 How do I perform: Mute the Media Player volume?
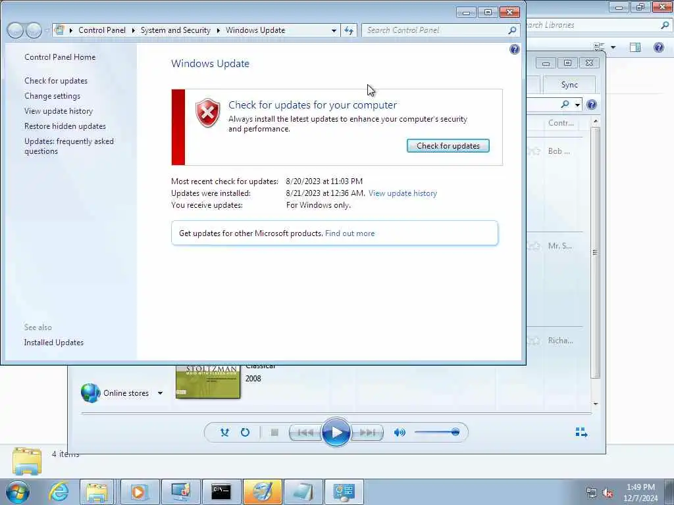pos(400,433)
